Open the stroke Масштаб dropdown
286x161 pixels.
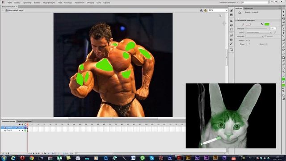pos(254,37)
